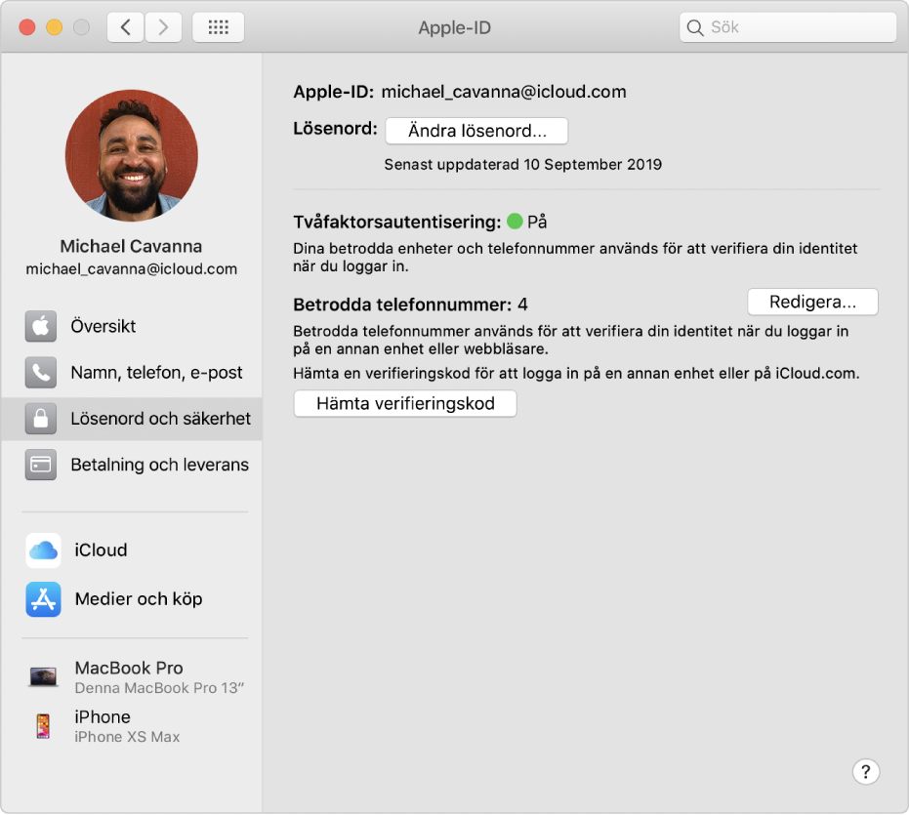Click the Apple-ID email address in main pane
Image resolution: width=909 pixels, height=815 pixels.
(504, 92)
